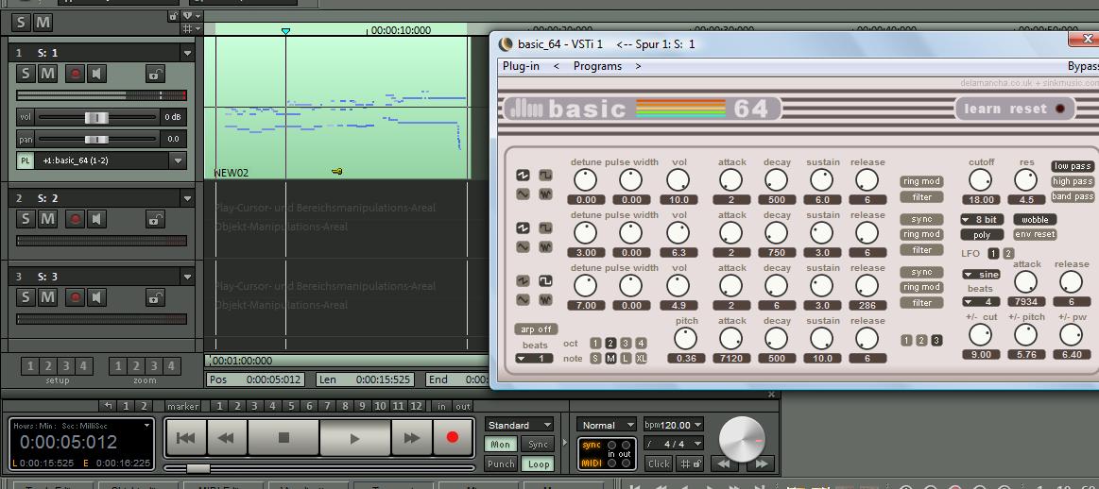Click the track 1 vol slider handle
This screenshot has height=489, width=1099.
pyautogui.click(x=96, y=117)
